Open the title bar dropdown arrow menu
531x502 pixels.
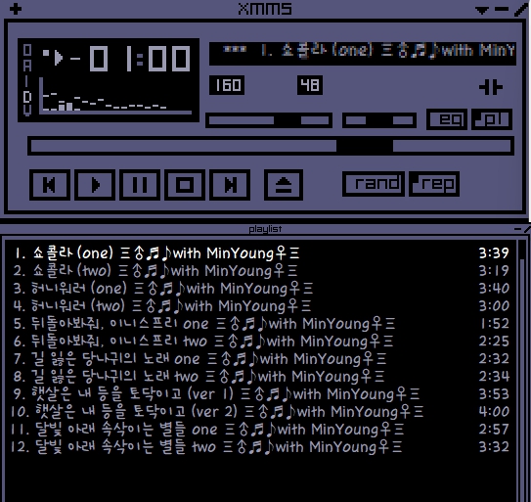pos(481,10)
